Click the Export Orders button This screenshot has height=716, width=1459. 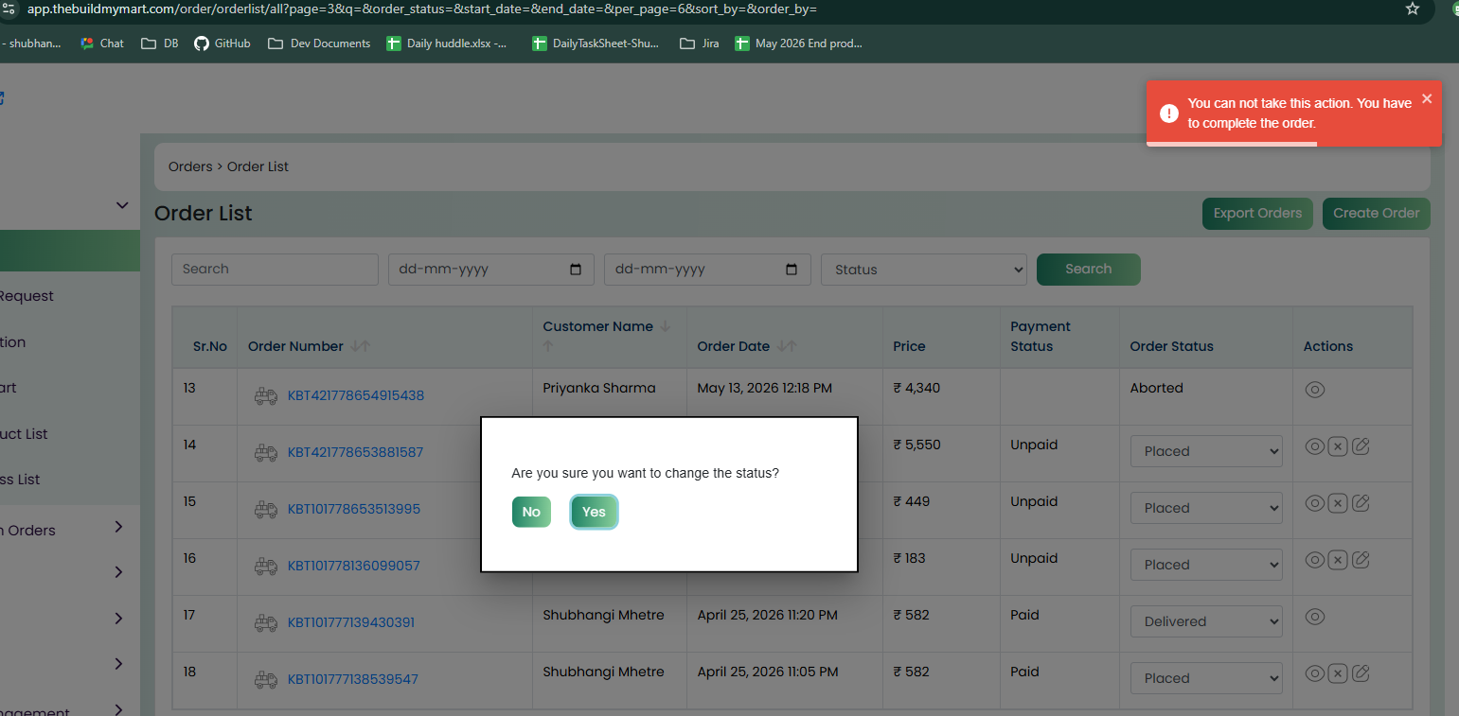pyautogui.click(x=1257, y=213)
